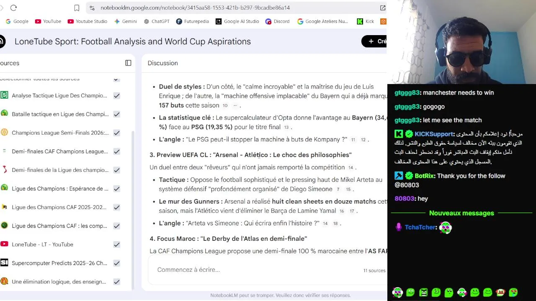Click the red-faced emote in the emote bar

click(x=500, y=292)
